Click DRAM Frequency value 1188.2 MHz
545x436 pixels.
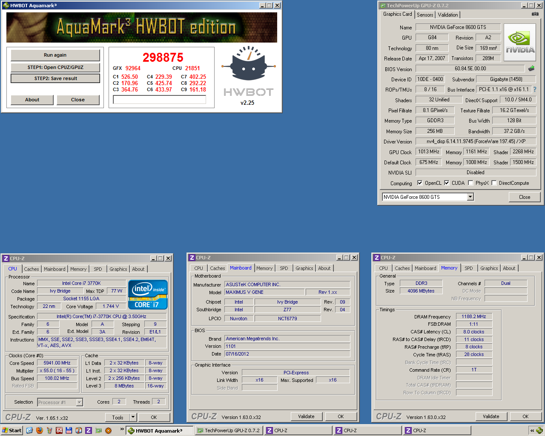[474, 316]
